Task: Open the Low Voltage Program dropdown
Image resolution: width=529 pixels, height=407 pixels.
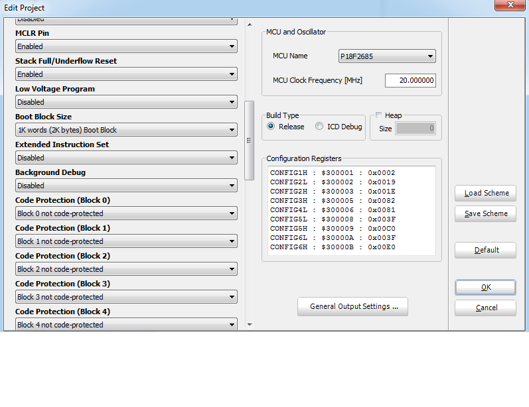Action: tap(126, 102)
